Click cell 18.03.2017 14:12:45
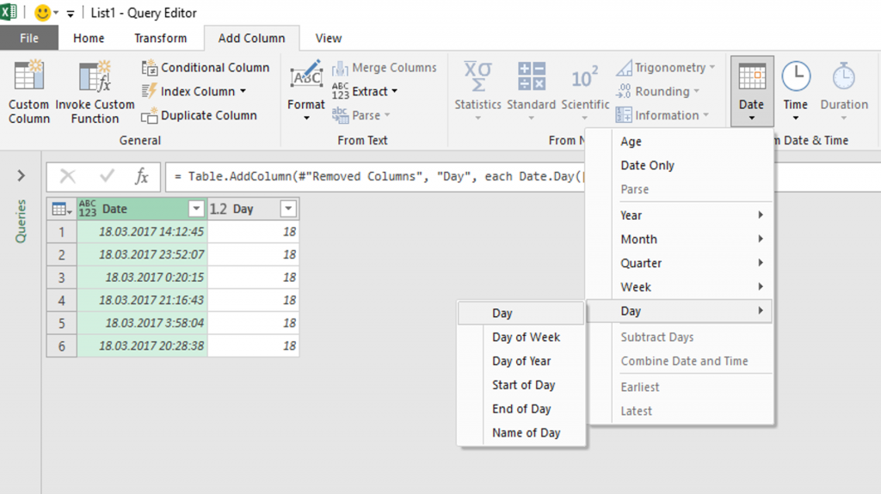Screen dimensions: 881x494 click(142, 232)
